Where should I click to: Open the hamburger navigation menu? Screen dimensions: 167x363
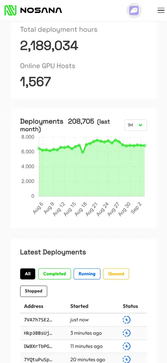tap(161, 10)
